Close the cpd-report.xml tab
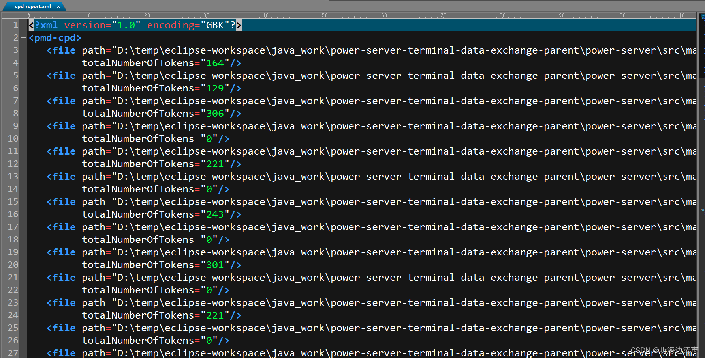The height and width of the screenshot is (358, 705). pyautogui.click(x=58, y=7)
